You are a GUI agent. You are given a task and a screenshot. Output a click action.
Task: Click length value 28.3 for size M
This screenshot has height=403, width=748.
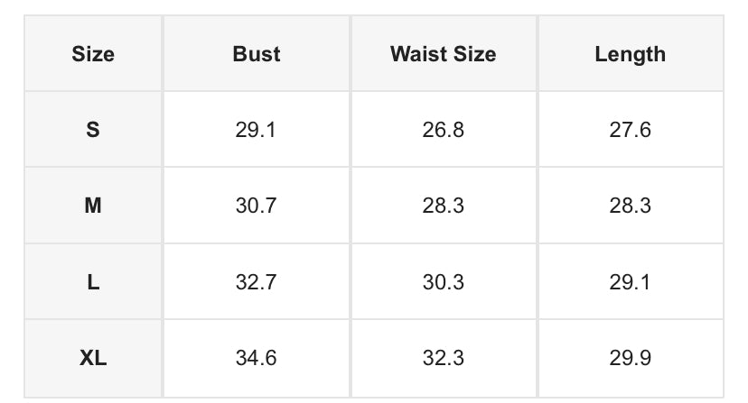point(630,206)
